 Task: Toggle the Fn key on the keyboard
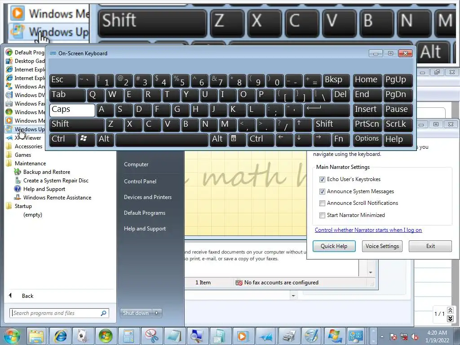pos(341,139)
